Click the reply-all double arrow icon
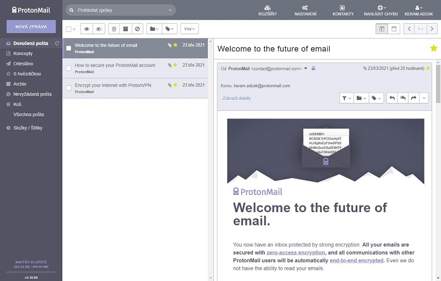 coord(403,98)
